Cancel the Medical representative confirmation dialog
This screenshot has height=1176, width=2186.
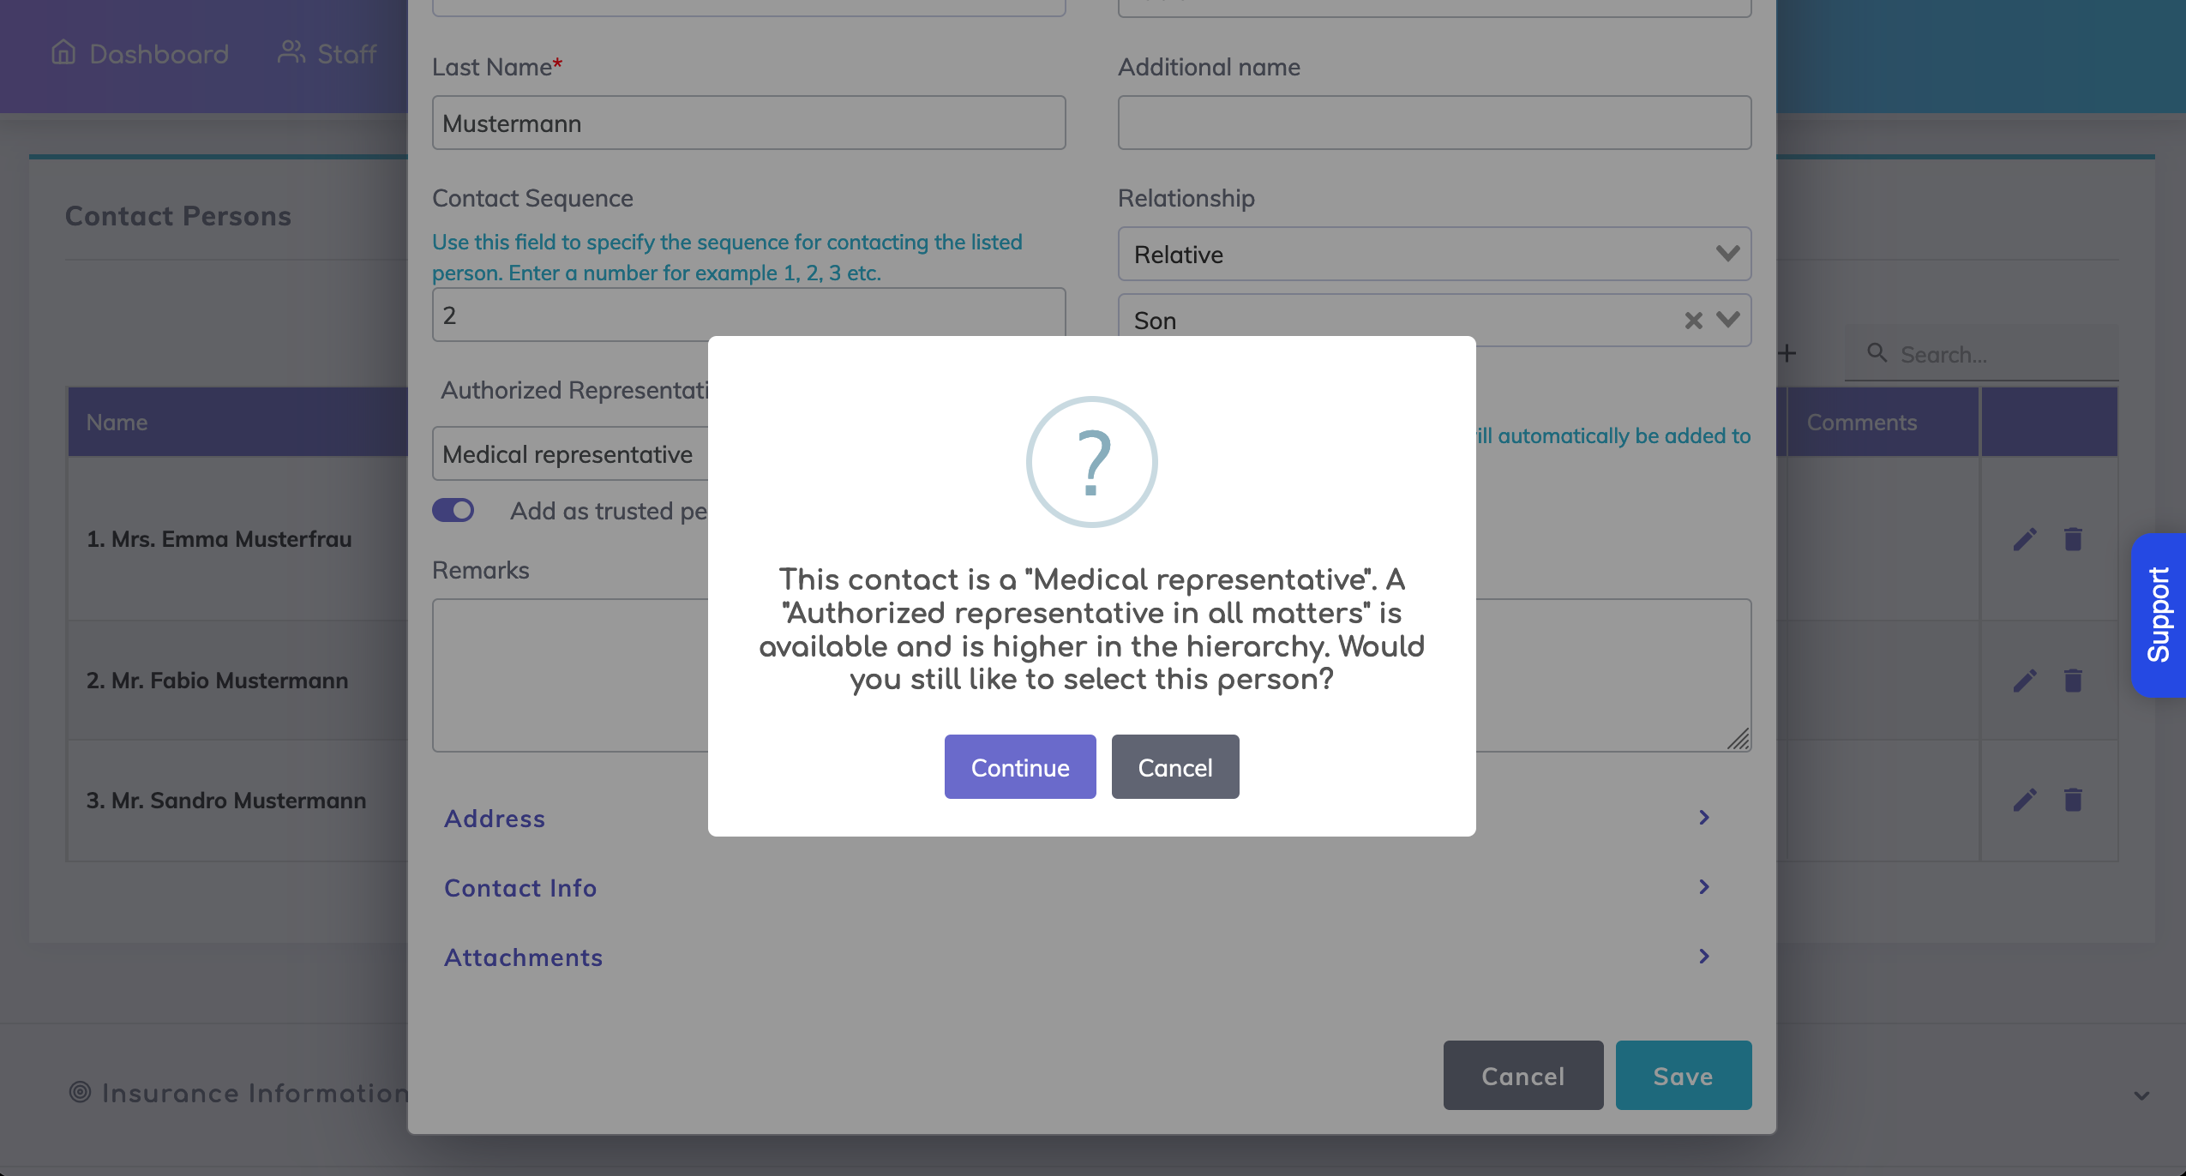(1174, 766)
